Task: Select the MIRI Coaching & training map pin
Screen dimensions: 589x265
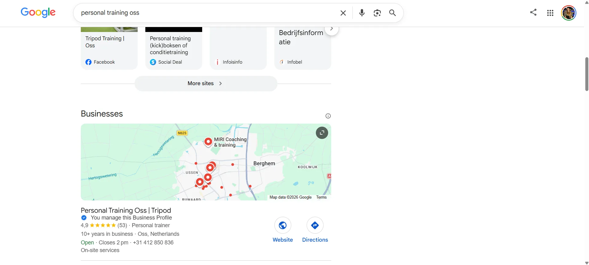Action: coord(208,142)
